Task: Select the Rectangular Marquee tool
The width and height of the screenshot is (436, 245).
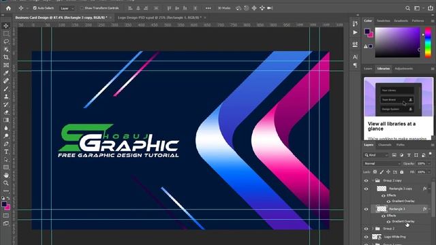Action: [x=6, y=33]
